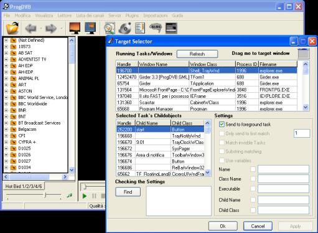Click the Executable input field

pos(283,189)
